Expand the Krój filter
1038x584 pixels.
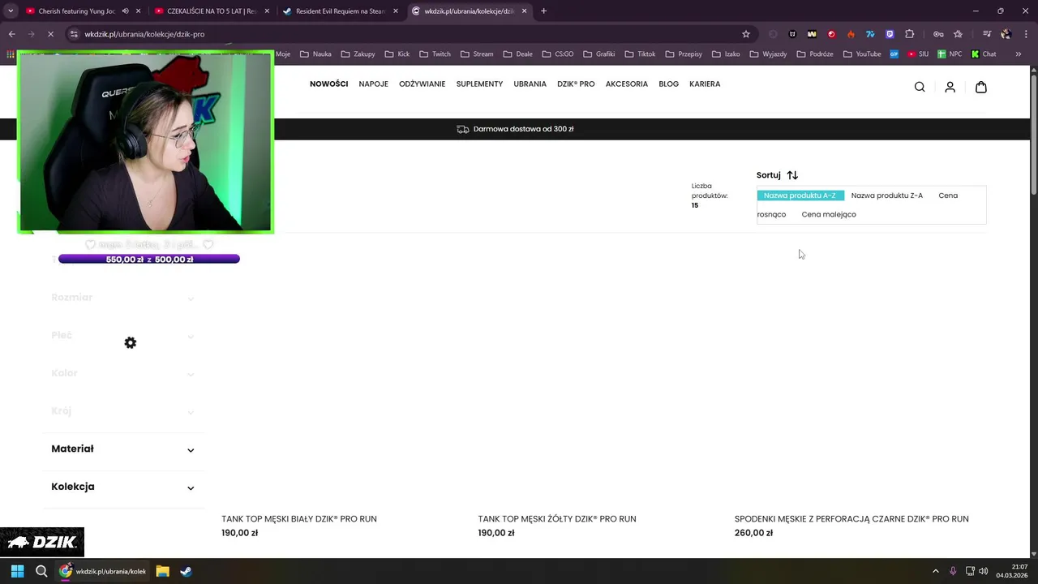pos(123,411)
